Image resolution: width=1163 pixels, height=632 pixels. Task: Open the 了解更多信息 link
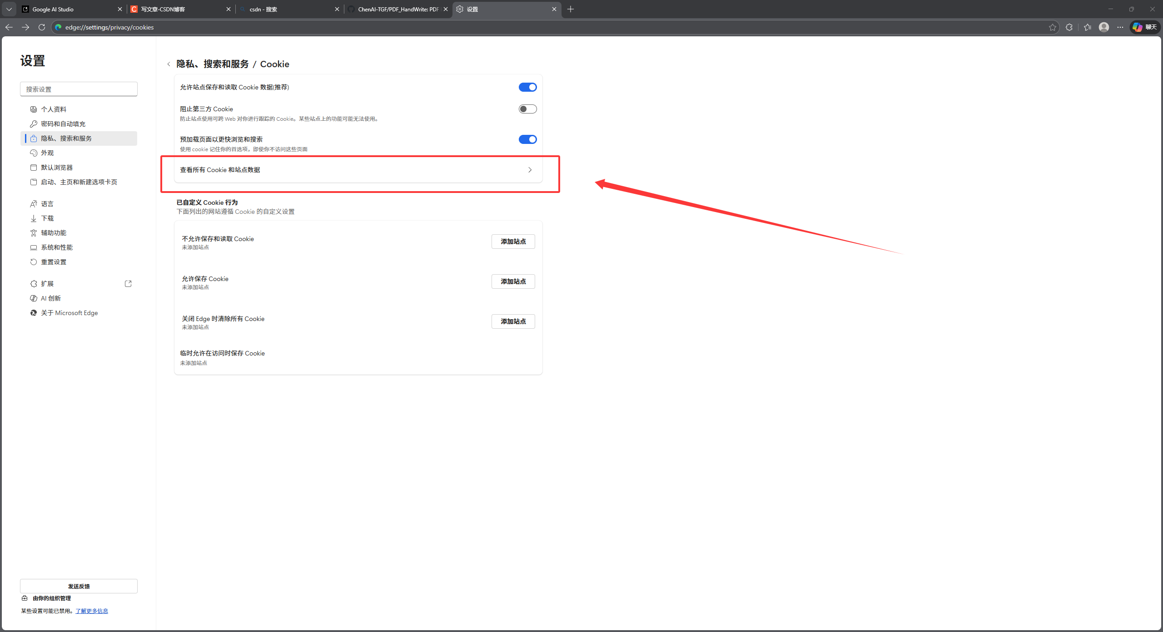pos(92,611)
